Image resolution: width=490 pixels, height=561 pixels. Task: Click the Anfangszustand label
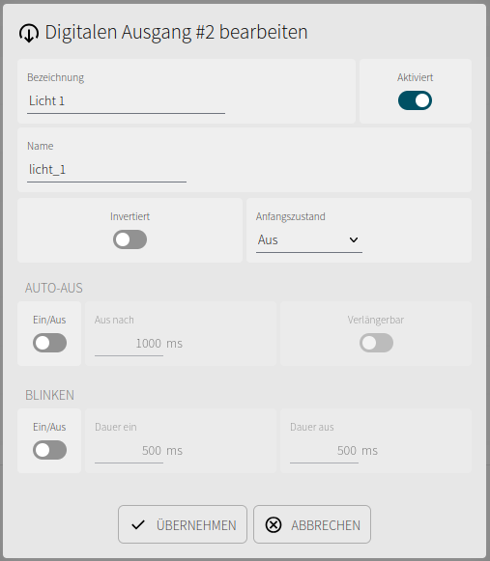(x=291, y=217)
